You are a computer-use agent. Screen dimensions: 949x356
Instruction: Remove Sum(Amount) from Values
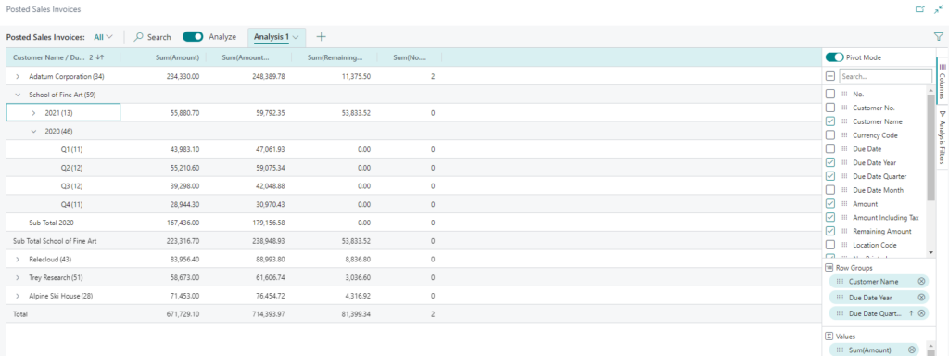coord(912,350)
